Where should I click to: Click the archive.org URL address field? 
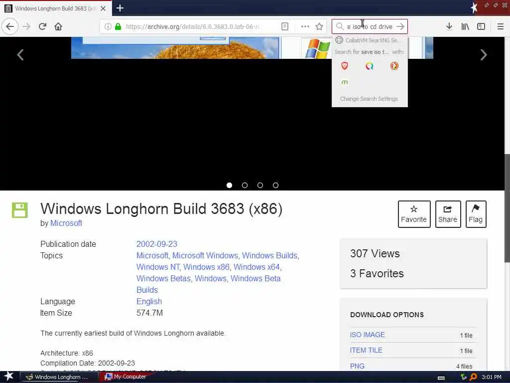point(193,26)
